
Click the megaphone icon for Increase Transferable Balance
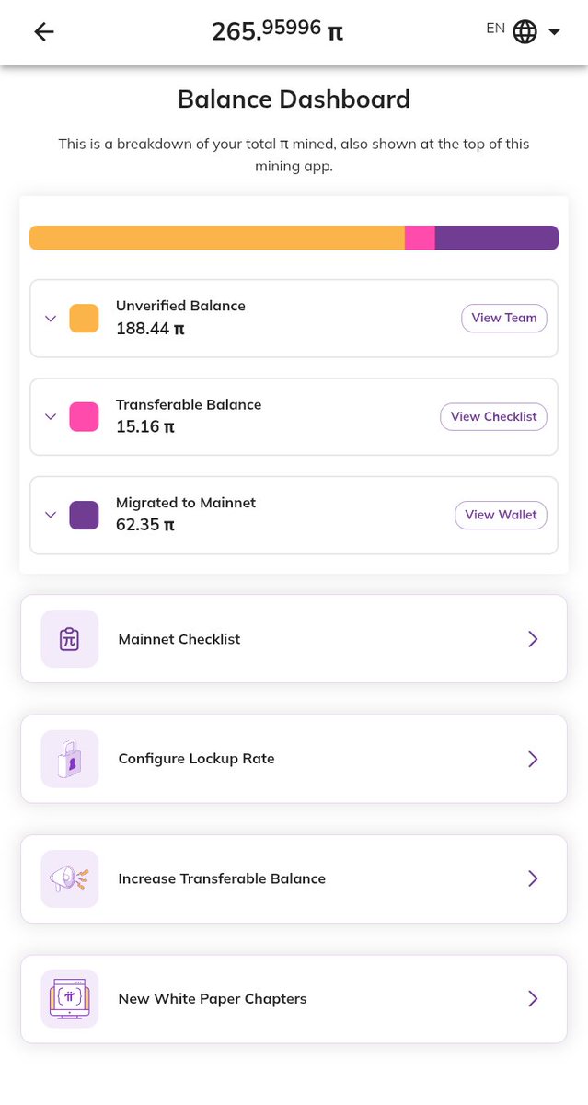click(69, 878)
